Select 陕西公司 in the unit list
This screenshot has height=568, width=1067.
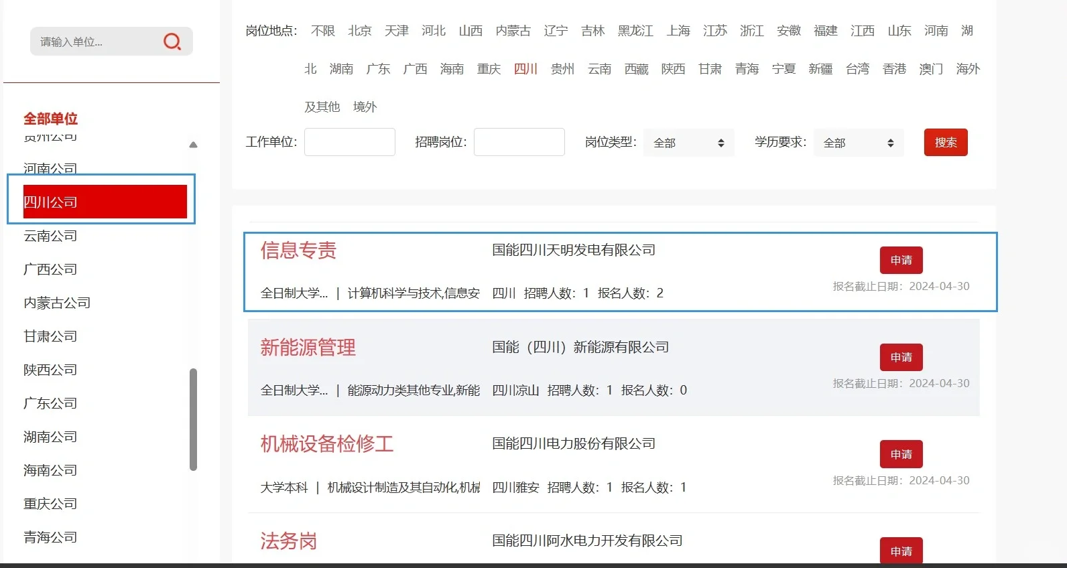click(x=50, y=370)
